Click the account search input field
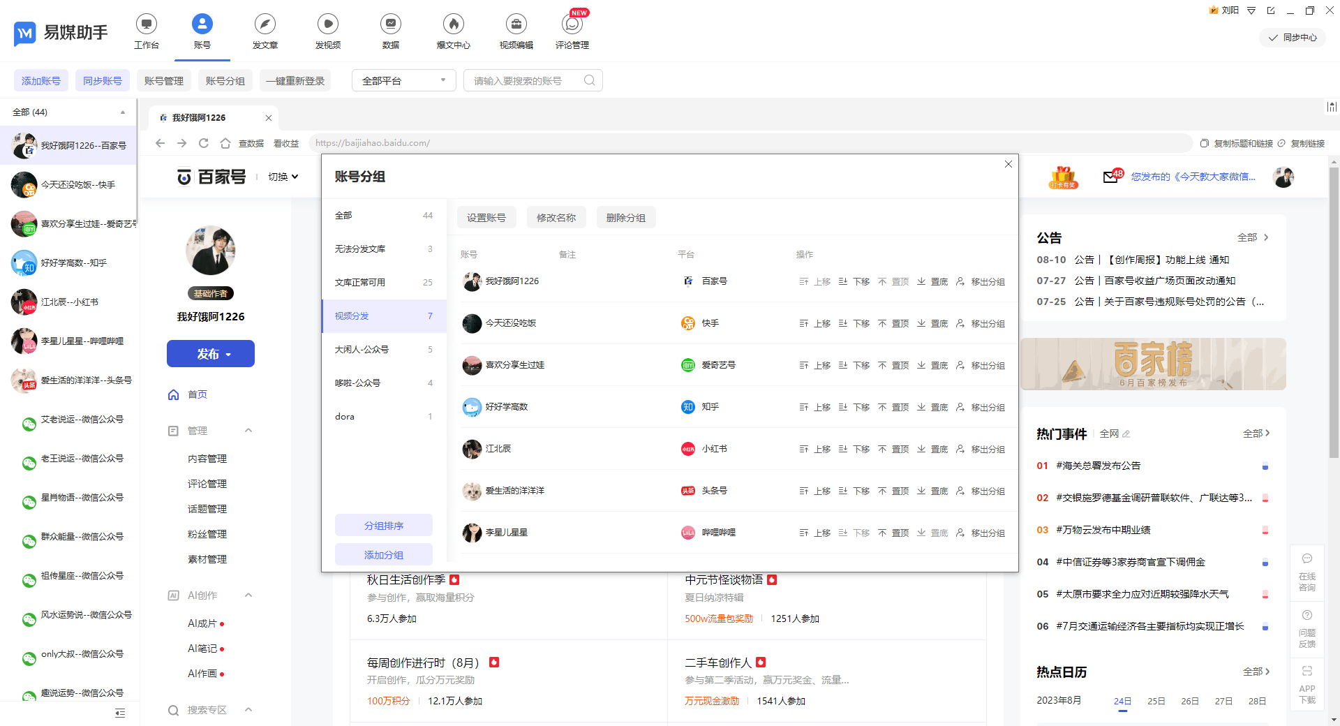The height and width of the screenshot is (726, 1340). click(x=525, y=80)
